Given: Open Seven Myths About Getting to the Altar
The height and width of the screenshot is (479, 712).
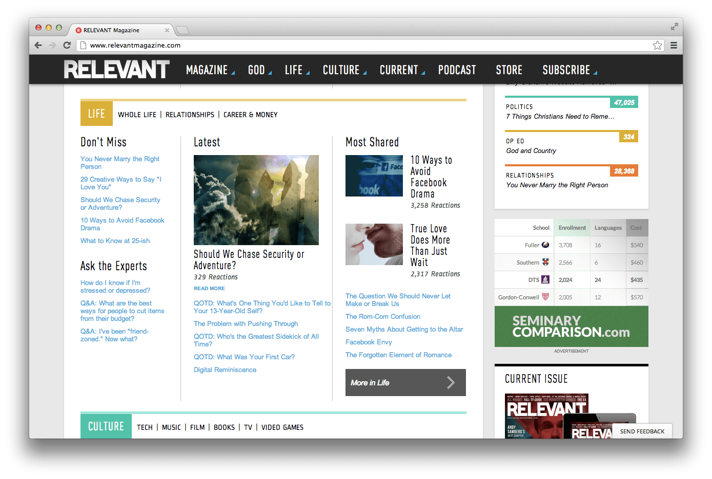Looking at the screenshot, I should [x=404, y=329].
